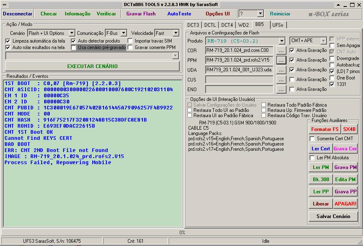The width and height of the screenshot is (363, 246).
Task: Switch to the DCT3 tab
Action: click(x=193, y=25)
